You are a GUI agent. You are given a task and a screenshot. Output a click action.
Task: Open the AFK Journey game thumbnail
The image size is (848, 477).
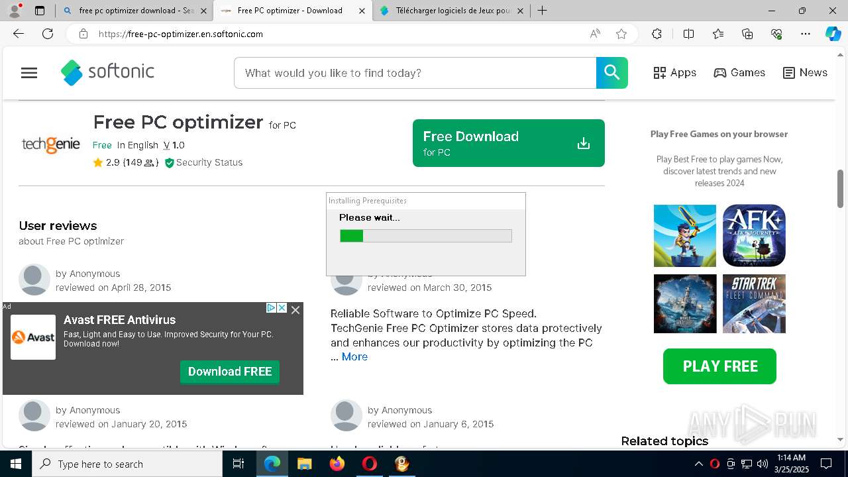tap(754, 235)
